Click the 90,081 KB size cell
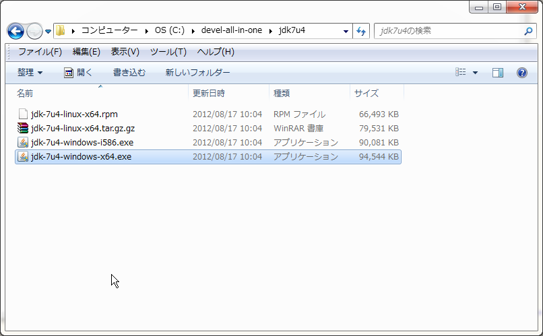The height and width of the screenshot is (336, 543). 379,143
